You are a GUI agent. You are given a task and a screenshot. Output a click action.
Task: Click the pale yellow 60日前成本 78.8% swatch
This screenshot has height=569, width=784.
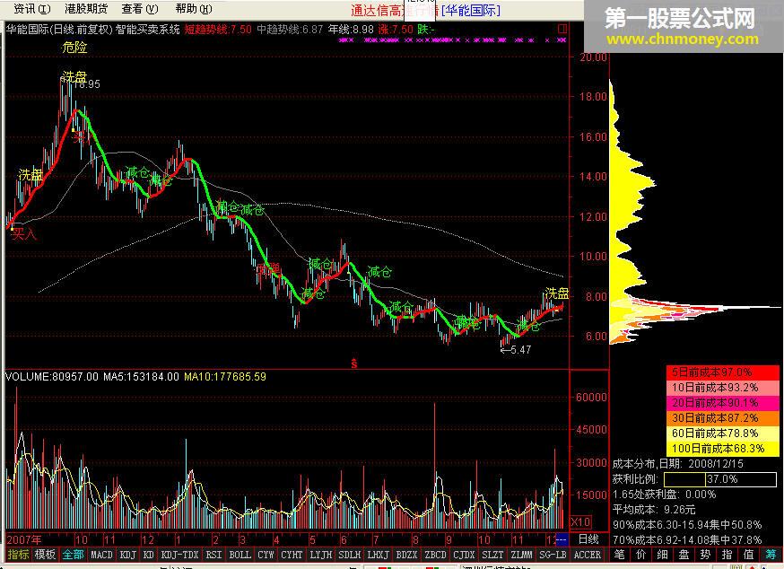click(722, 433)
